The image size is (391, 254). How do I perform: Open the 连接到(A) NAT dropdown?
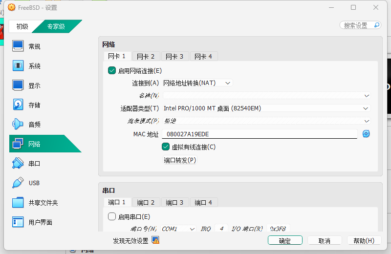coord(197,83)
